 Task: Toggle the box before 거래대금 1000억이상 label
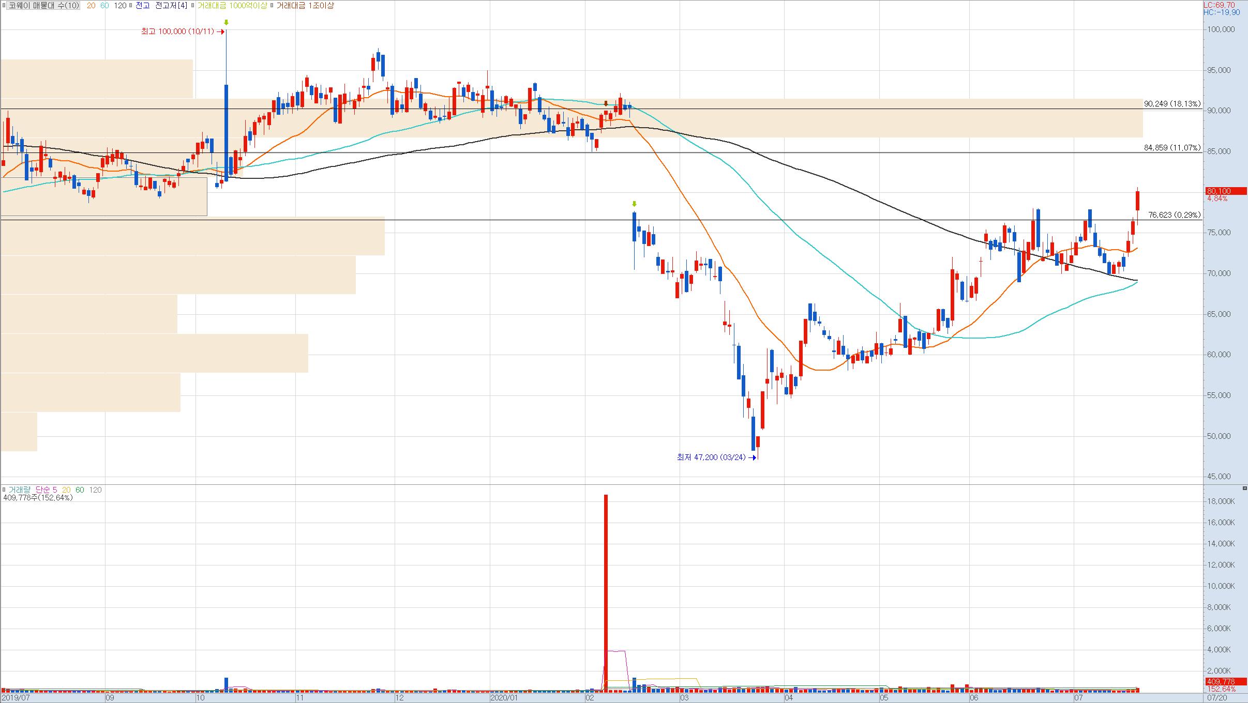(193, 6)
